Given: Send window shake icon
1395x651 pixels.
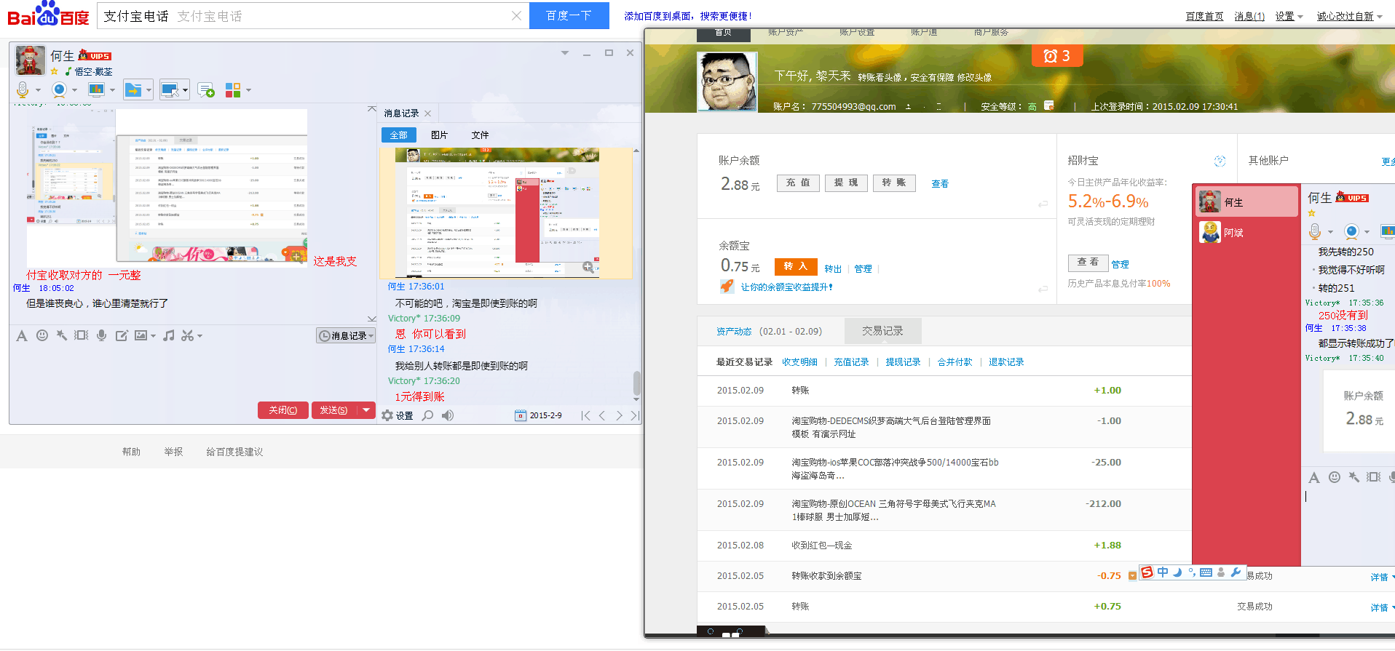Looking at the screenshot, I should (x=82, y=335).
